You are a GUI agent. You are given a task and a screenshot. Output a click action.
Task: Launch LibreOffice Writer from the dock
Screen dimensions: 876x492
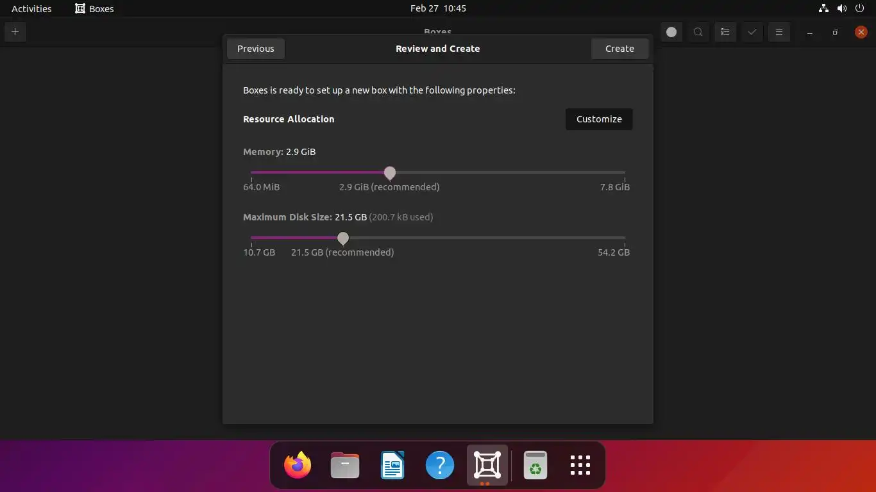click(392, 465)
